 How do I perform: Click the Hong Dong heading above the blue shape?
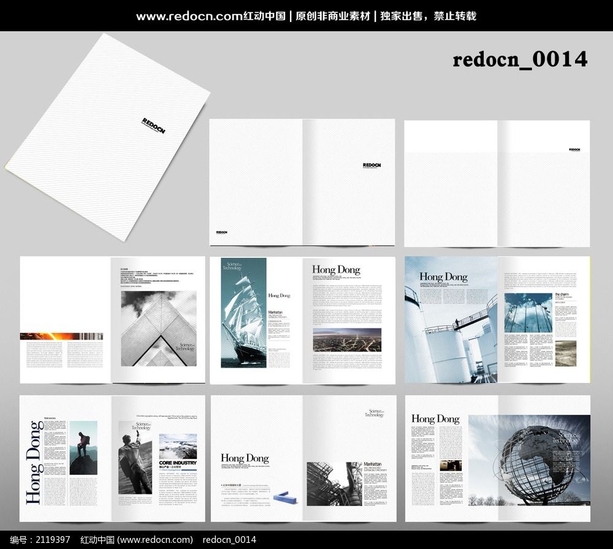pyautogui.click(x=245, y=458)
